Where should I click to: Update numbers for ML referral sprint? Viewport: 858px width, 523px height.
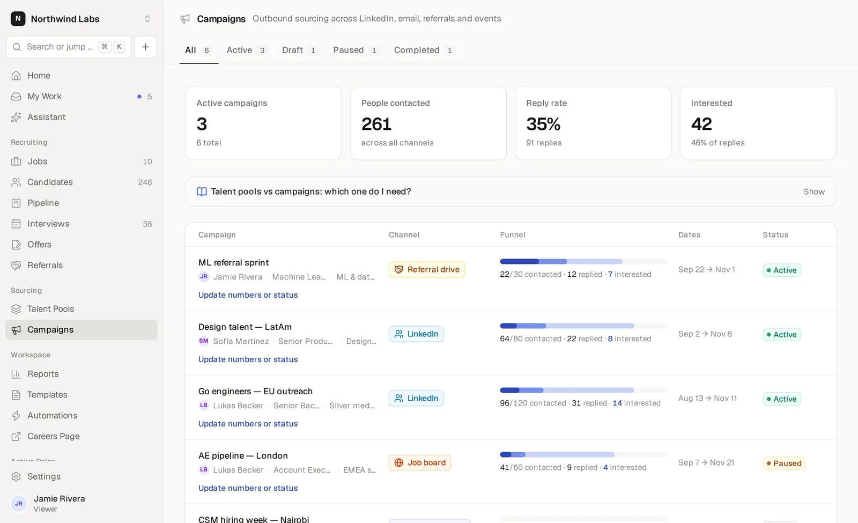click(248, 295)
